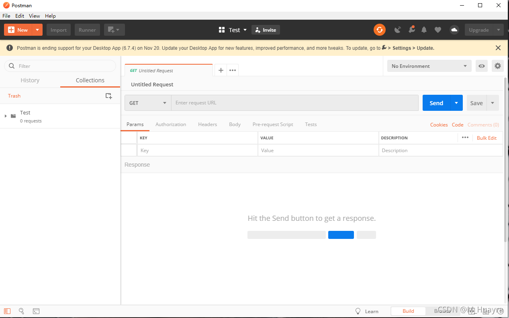Open the Save dropdown arrow
The image size is (509, 318).
(x=493, y=103)
